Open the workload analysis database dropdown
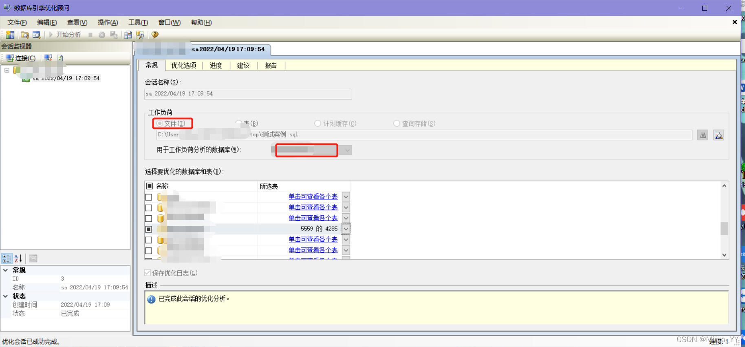The width and height of the screenshot is (745, 347). tap(347, 150)
